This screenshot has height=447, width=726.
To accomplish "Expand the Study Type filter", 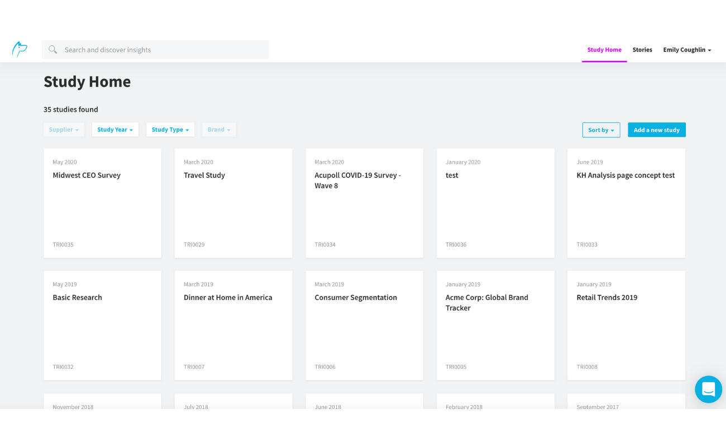I will tap(170, 130).
